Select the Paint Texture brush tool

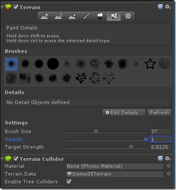(x=86, y=16)
